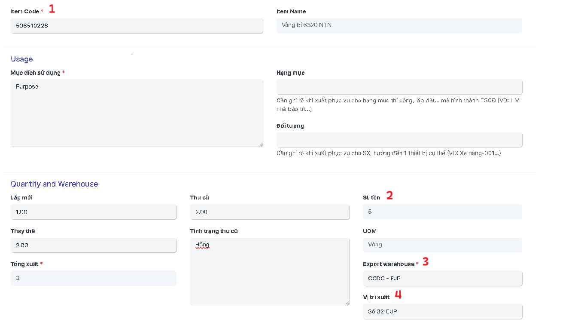Click the Thu cũ quantity field
581x322 pixels.
click(x=269, y=212)
